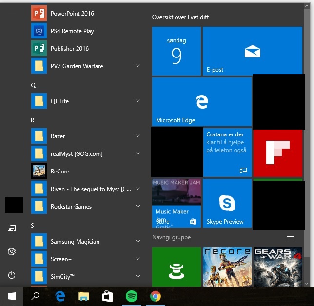Expand the Riven folder chevron
The width and height of the screenshot is (314, 306).
[138, 189]
